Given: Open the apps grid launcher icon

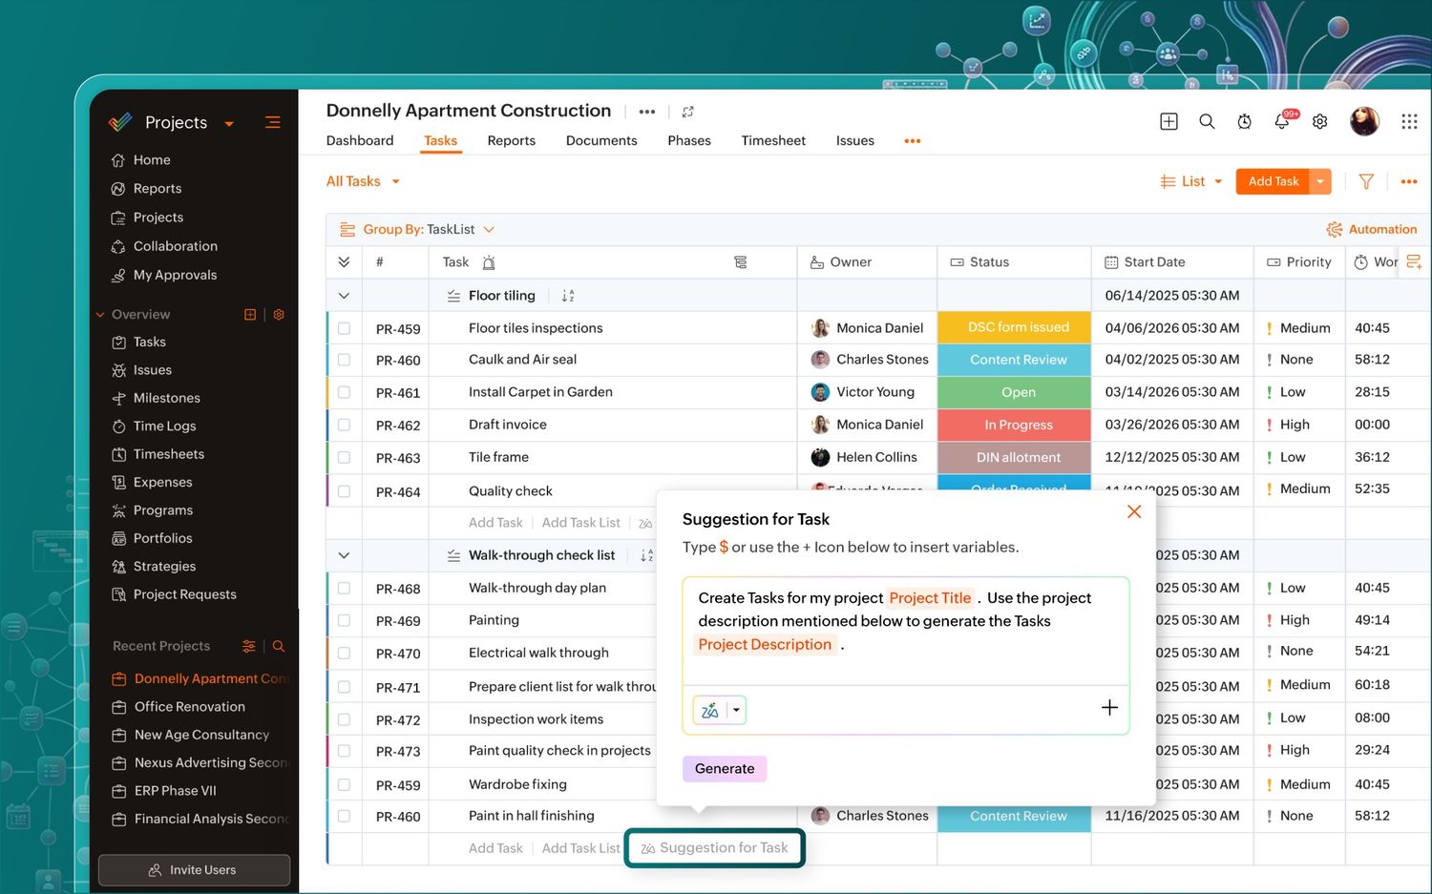Looking at the screenshot, I should click(x=1409, y=122).
